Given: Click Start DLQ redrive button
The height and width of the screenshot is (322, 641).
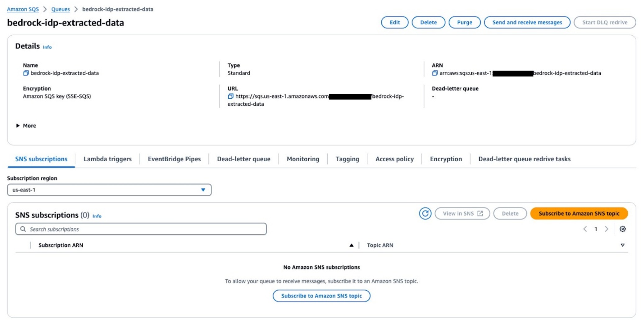Looking at the screenshot, I should click(605, 22).
